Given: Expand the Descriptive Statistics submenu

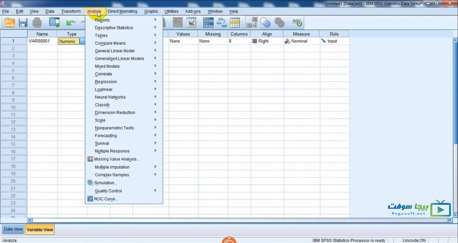Looking at the screenshot, I should click(124, 28).
